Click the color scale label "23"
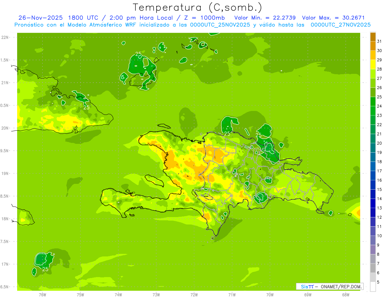The width and height of the screenshot is (388, 299). (x=380, y=115)
